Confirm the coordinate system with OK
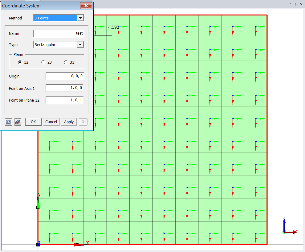This screenshot has width=305, height=252. click(x=33, y=122)
